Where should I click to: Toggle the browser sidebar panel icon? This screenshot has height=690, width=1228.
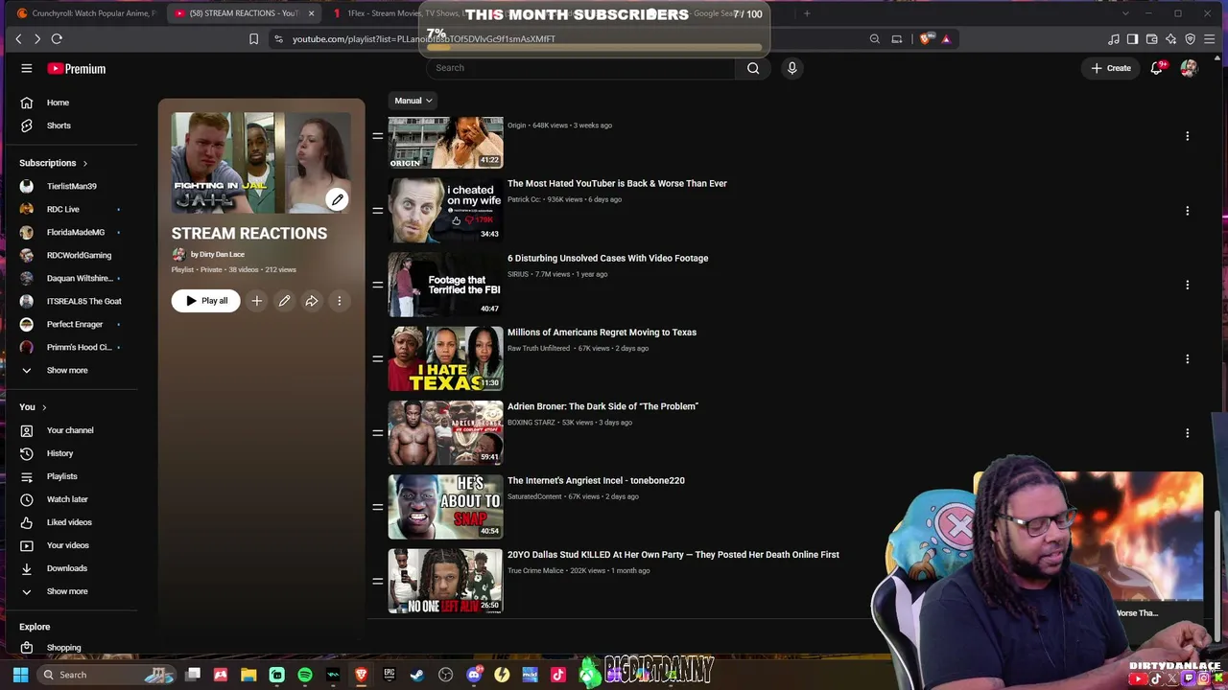(x=1132, y=39)
